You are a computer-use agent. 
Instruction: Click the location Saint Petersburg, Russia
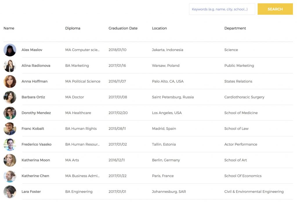coord(173,97)
